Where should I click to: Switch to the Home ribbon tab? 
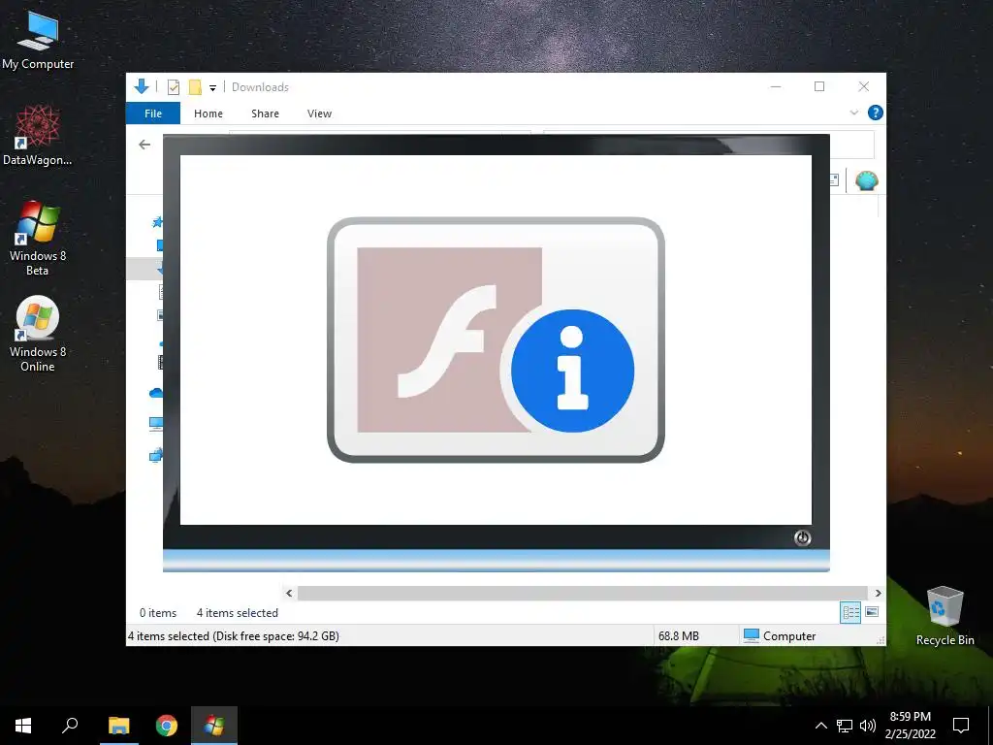(x=208, y=113)
